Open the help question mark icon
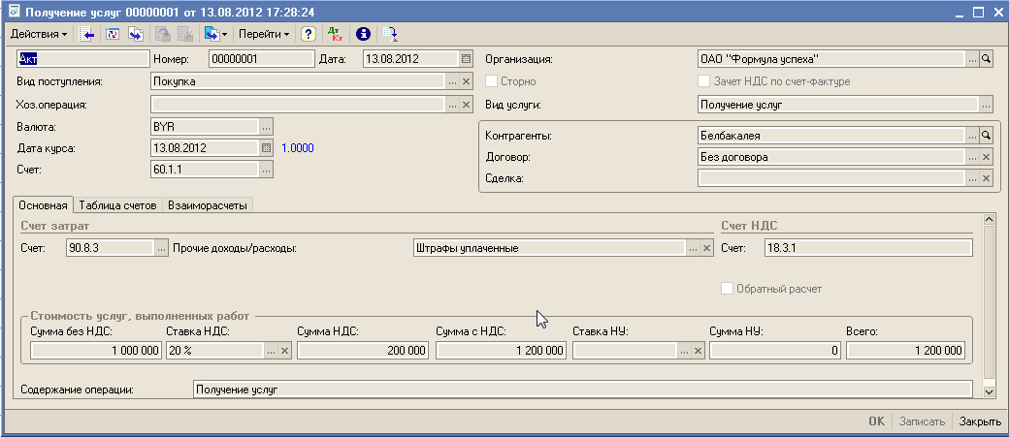 (x=309, y=33)
